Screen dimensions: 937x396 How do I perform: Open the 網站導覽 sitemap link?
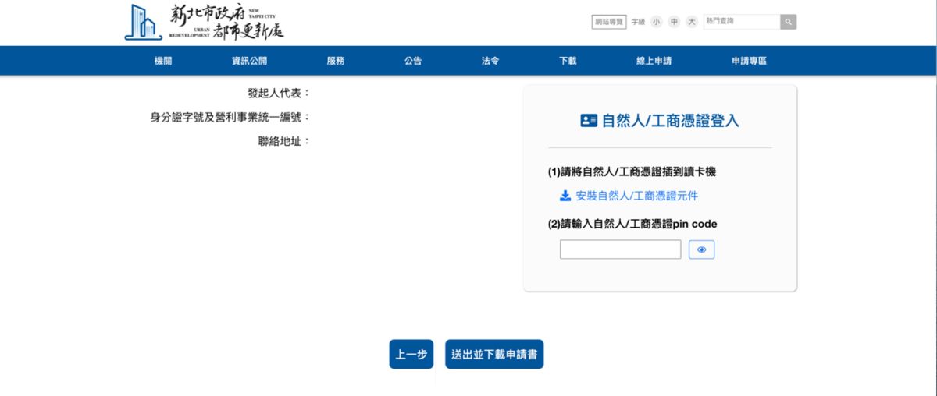point(609,22)
